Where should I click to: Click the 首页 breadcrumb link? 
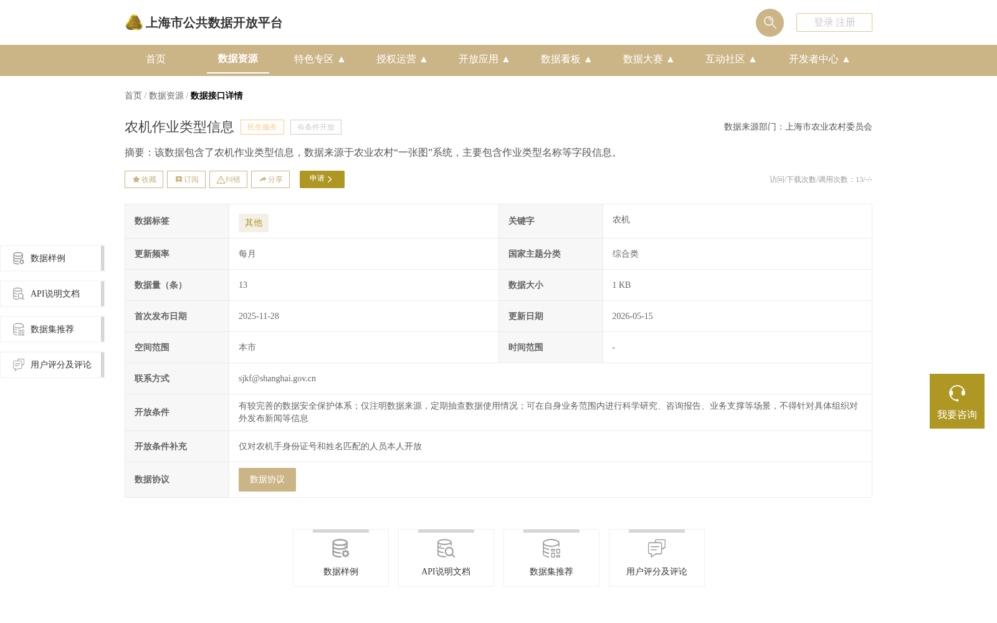tap(133, 95)
